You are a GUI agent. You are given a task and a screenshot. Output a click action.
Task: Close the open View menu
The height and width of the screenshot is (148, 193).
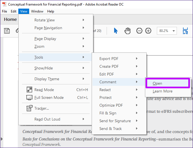point(24,11)
